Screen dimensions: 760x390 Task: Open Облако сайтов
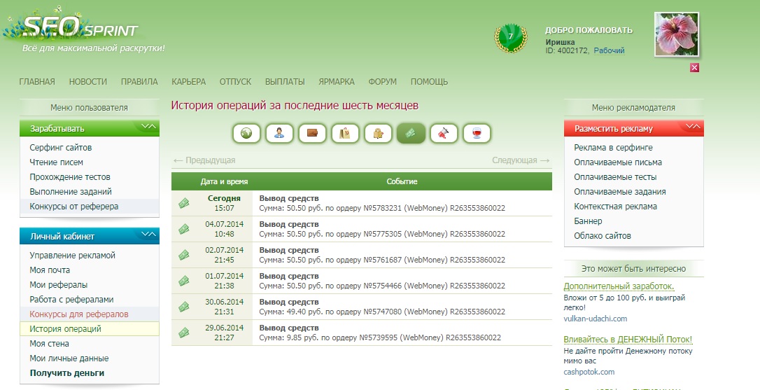coord(603,236)
